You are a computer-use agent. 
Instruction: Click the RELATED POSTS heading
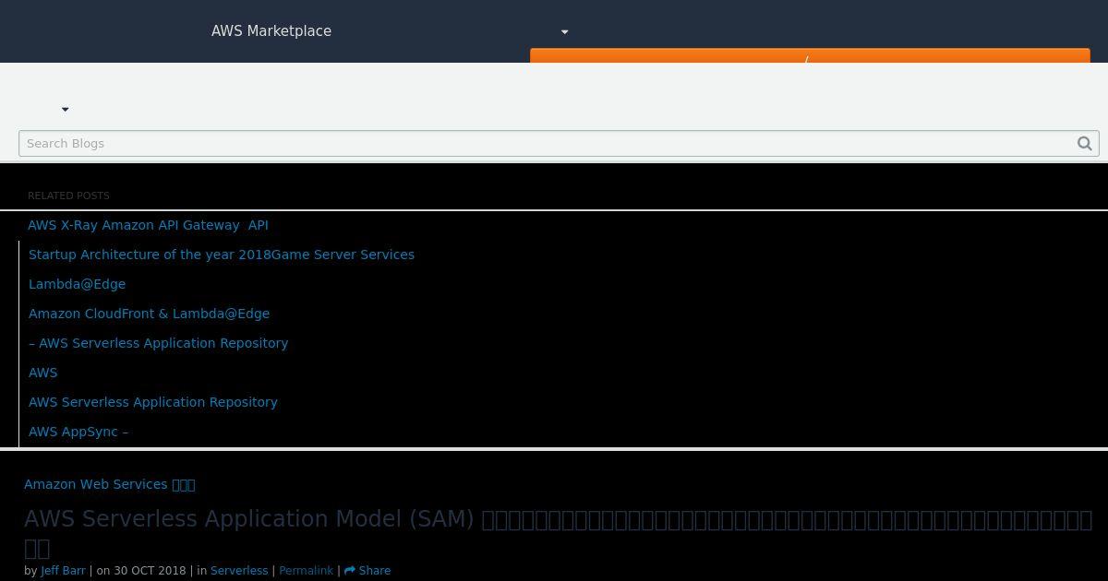click(68, 196)
